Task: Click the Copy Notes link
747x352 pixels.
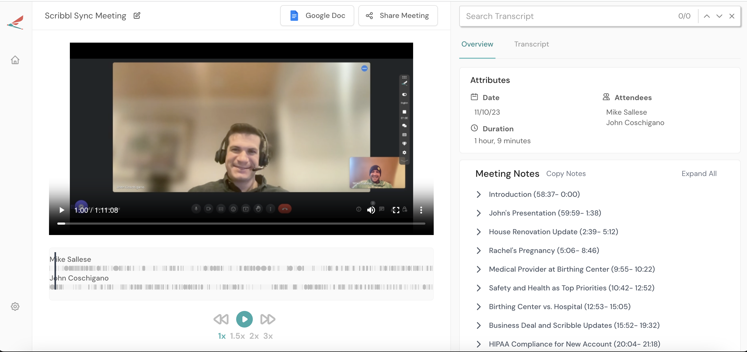Action: [x=566, y=174]
